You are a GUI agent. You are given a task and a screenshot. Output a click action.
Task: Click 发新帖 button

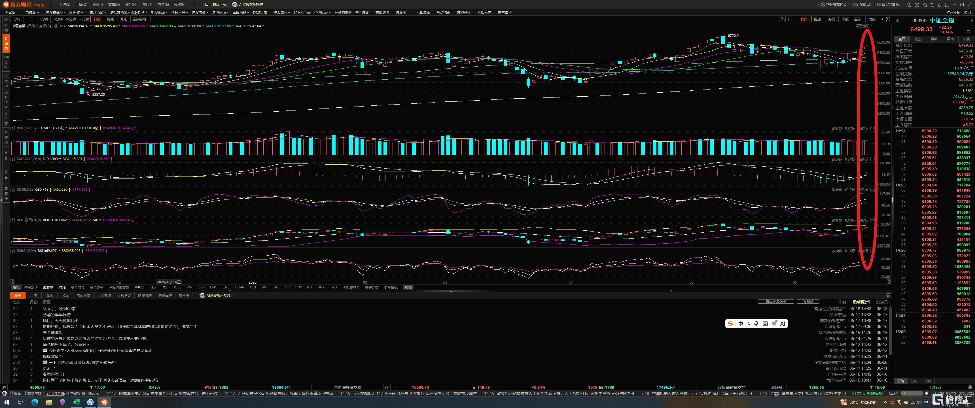point(808,302)
